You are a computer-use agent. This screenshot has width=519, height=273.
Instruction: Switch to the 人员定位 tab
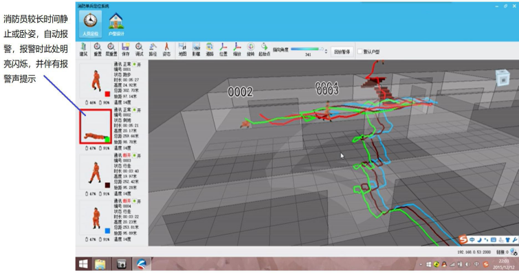point(90,24)
